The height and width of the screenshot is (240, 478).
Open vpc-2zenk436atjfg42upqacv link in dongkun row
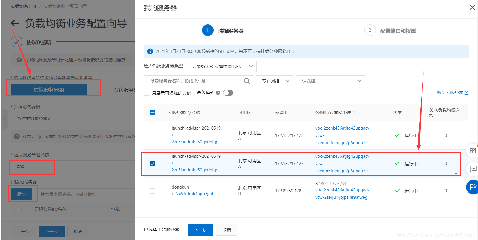(342, 190)
